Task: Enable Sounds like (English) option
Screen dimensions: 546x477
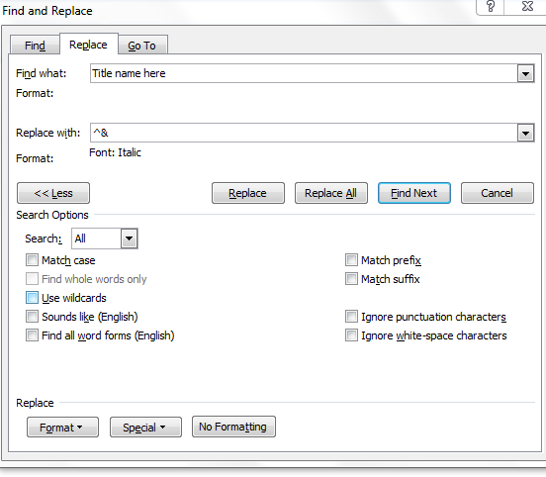Action: pos(32,317)
